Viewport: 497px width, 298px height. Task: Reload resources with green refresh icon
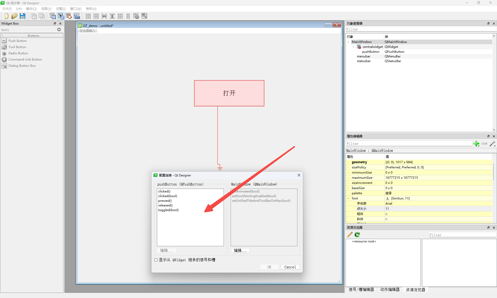click(x=357, y=235)
